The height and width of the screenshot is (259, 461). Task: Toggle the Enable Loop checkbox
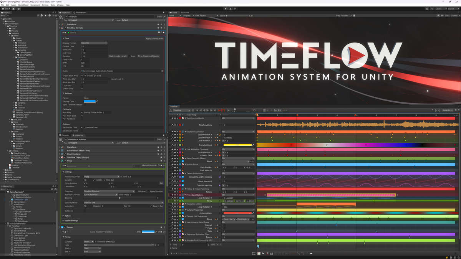point(82,88)
